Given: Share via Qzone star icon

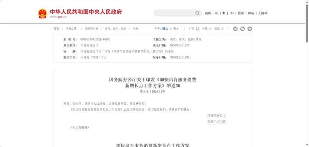Looking at the screenshot, I should (250, 29).
